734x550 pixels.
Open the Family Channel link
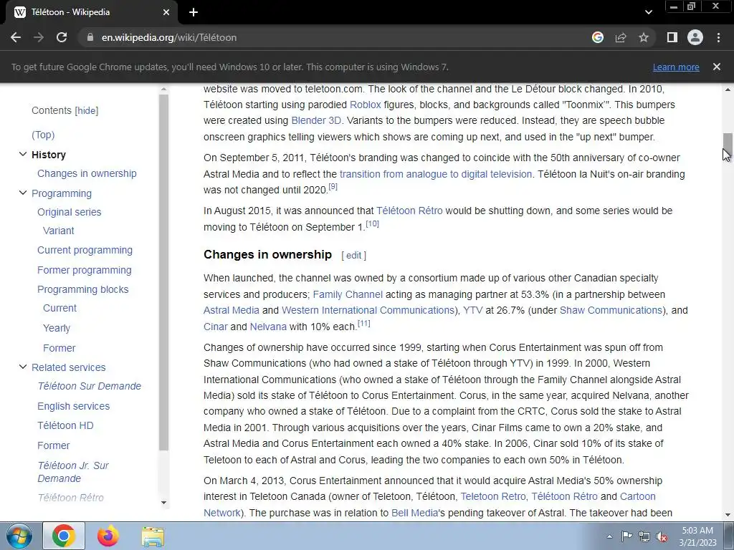[x=348, y=294]
